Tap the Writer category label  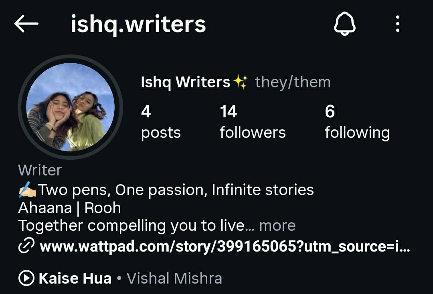point(40,170)
